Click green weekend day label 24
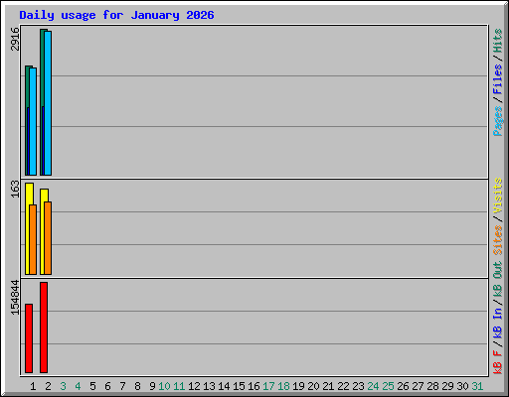This screenshot has height=397, width=509. tap(373, 386)
